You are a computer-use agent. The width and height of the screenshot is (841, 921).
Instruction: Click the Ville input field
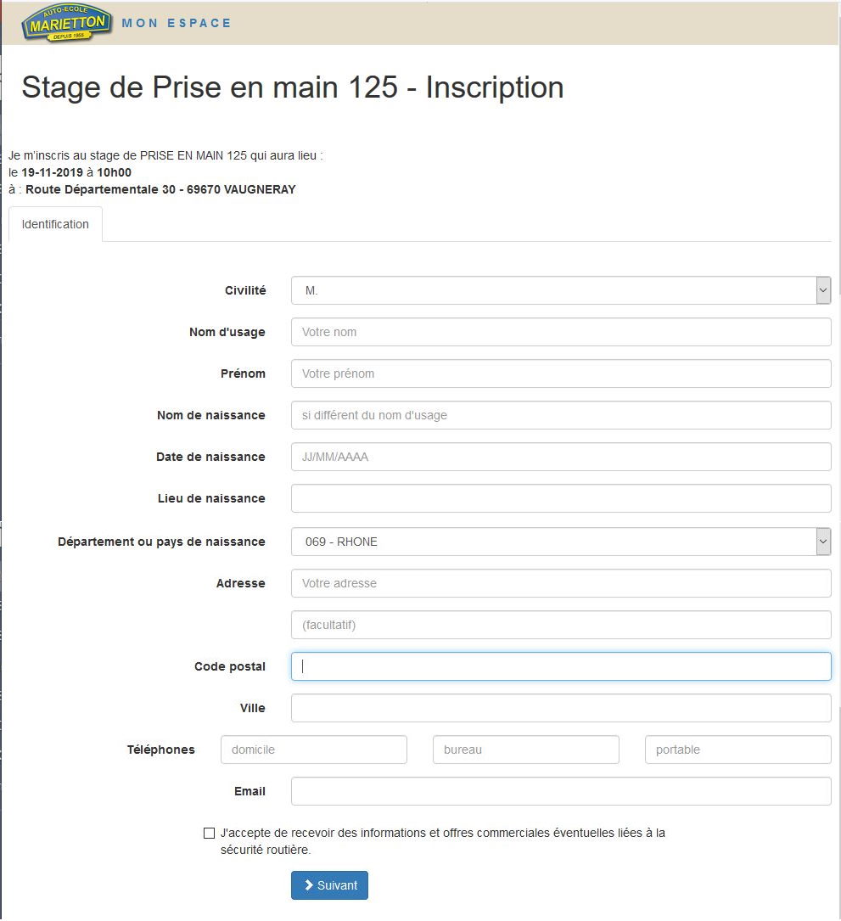tap(560, 708)
